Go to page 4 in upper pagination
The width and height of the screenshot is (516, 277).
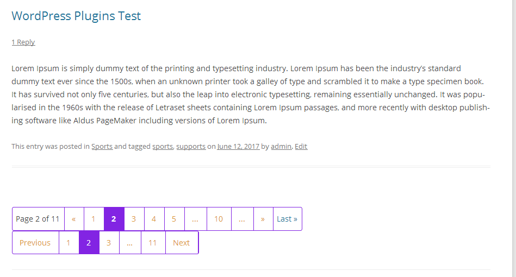point(154,219)
